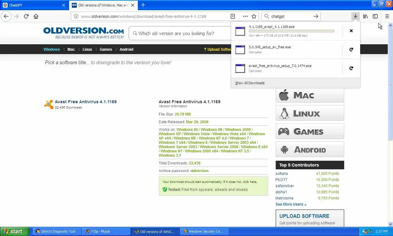393x236 pixels.
Task: Open the Windows Start menu
Action: pos(14,231)
